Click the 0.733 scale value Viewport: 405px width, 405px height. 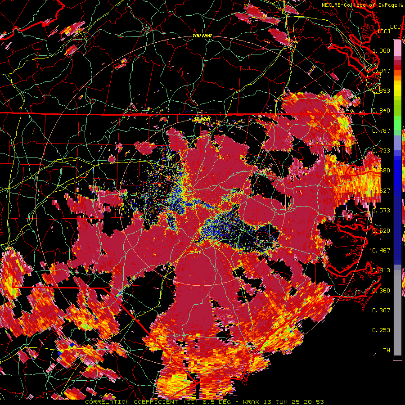pyautogui.click(x=381, y=151)
